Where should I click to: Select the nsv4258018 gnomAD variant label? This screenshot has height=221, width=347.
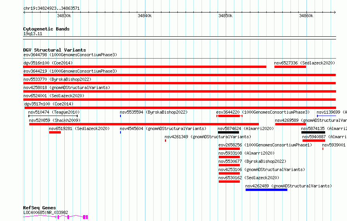pos(67,87)
